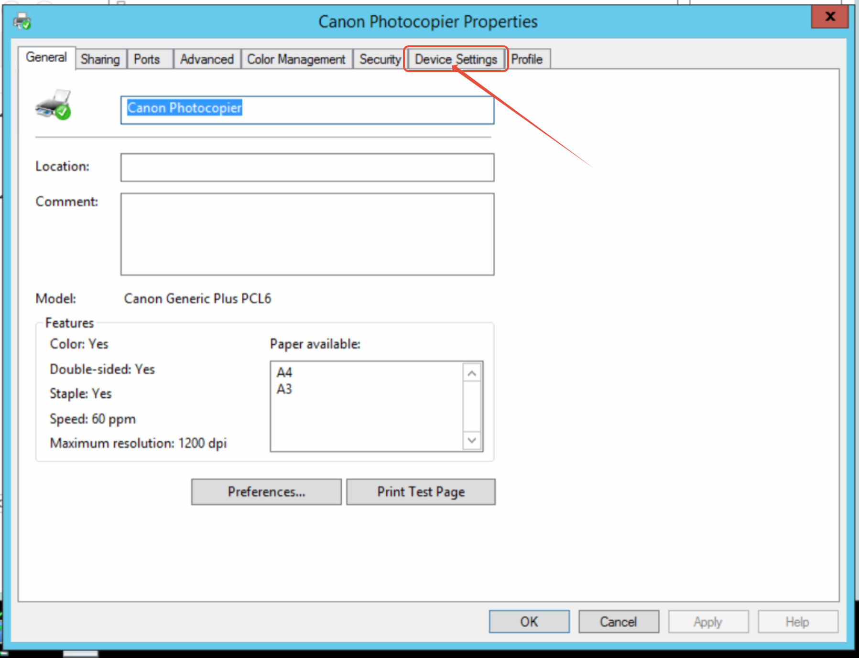Click the 'Double-sided: Yes' feature text
The height and width of the screenshot is (658, 859).
[x=102, y=369]
